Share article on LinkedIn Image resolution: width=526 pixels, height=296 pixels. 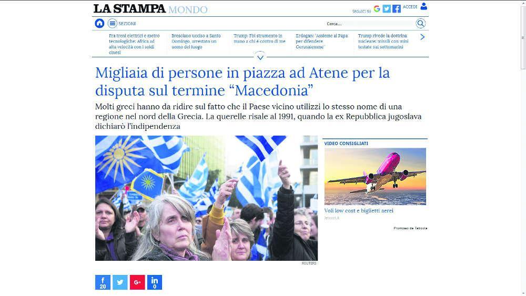tap(155, 282)
